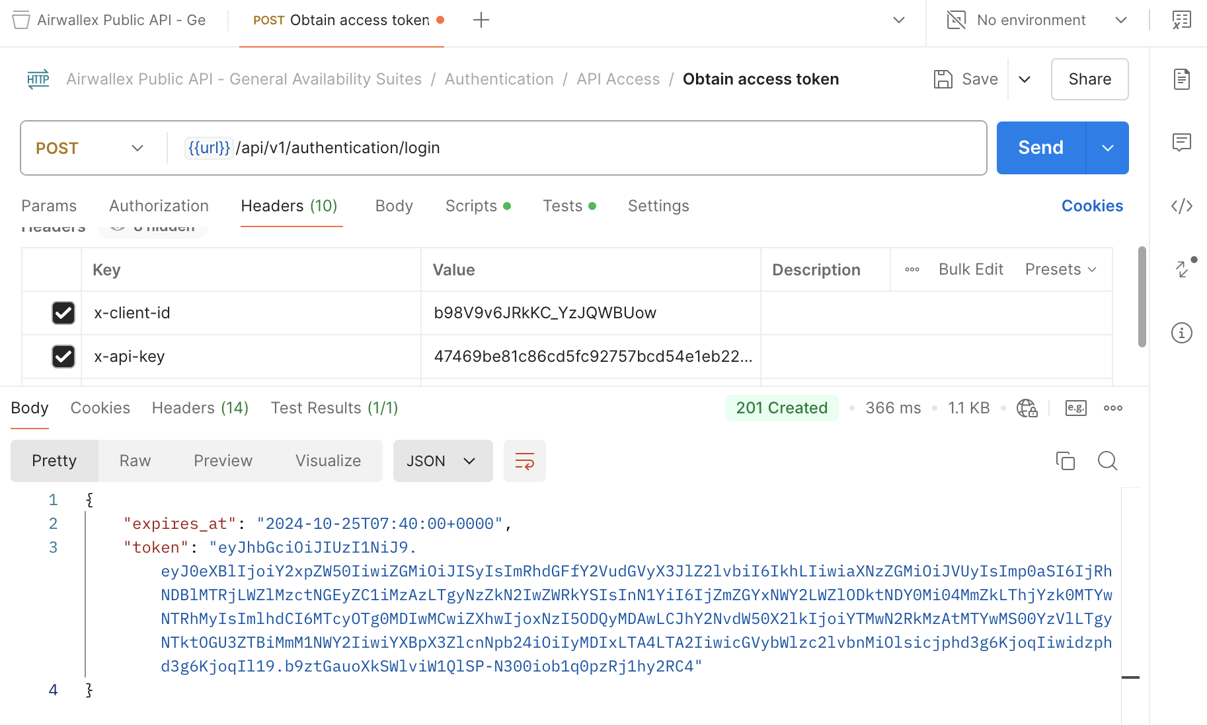Open the Cookies manager

coord(1092,206)
